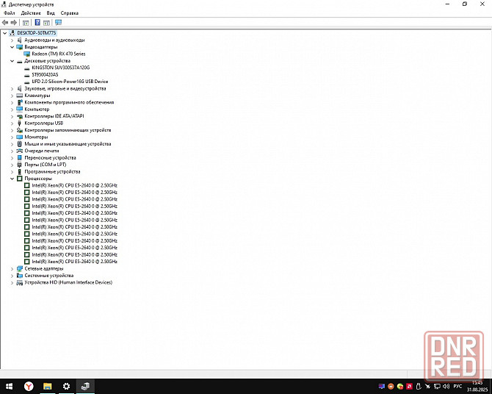Open the Settings gear on taskbar

coord(66,386)
